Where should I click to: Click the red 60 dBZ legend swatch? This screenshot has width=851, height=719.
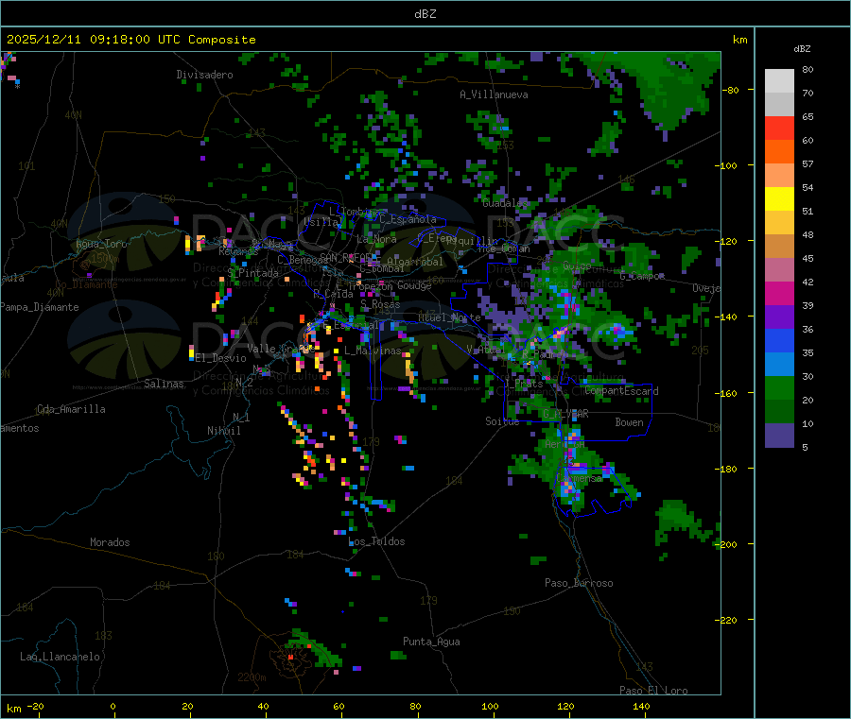(779, 128)
